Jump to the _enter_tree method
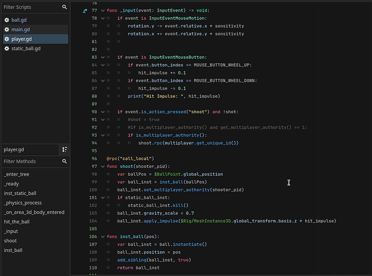372x276 pixels. click(x=17, y=174)
